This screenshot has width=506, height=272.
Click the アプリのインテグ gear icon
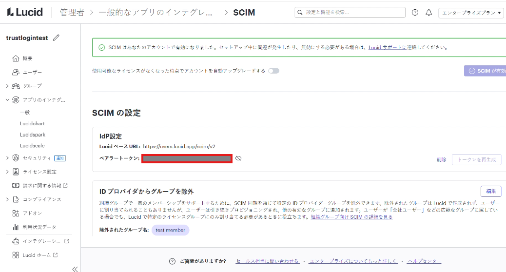(16, 100)
